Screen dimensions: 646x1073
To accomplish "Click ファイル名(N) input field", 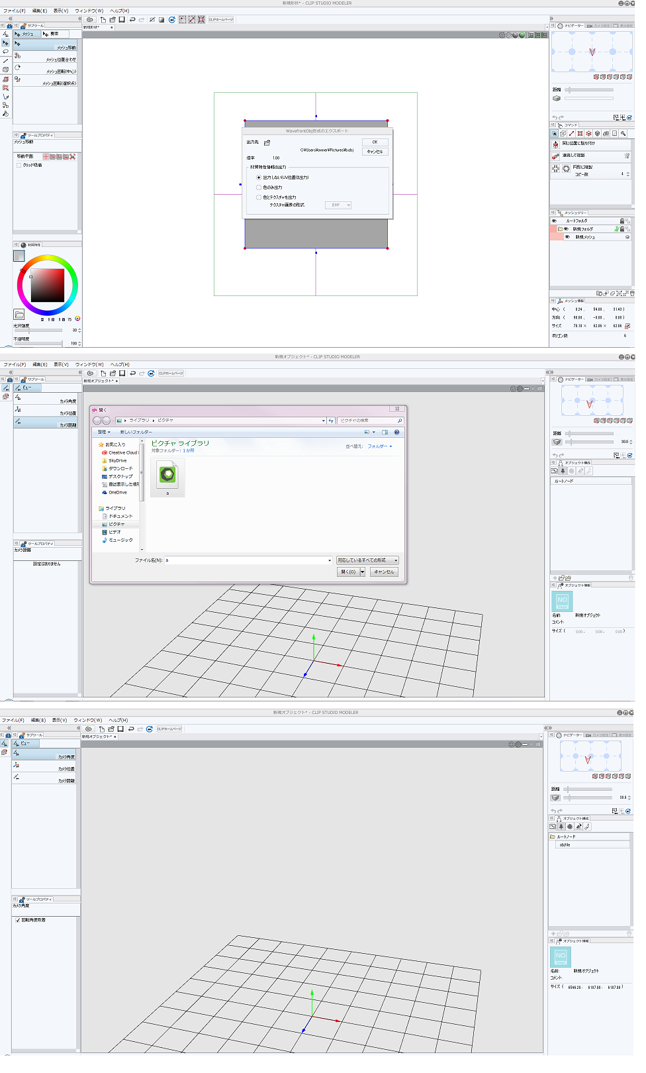I will click(x=248, y=560).
